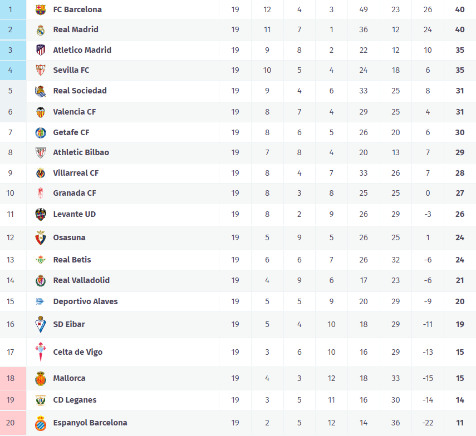
Task: Click the Espanyol Barcelona crest icon
Action: pos(41,423)
